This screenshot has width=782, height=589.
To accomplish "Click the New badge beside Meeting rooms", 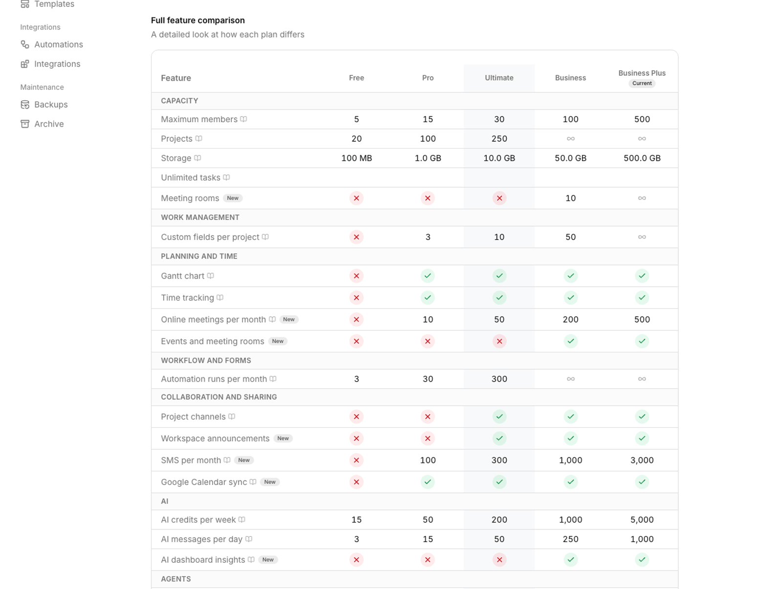I will (233, 198).
